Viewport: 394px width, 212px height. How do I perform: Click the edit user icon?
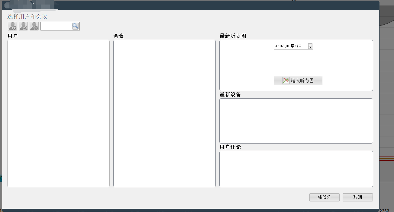[x=23, y=26]
